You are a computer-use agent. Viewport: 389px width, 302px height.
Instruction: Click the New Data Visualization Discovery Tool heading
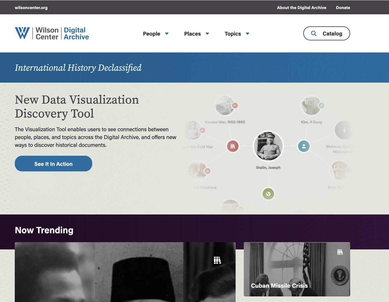pyautogui.click(x=77, y=106)
